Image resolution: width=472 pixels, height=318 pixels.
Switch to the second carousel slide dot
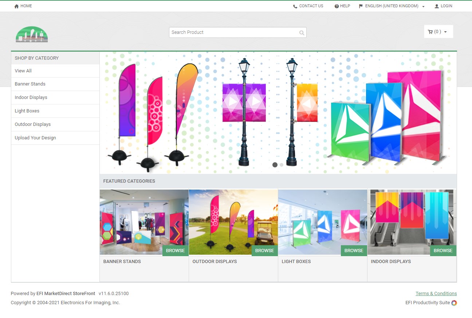point(282,165)
